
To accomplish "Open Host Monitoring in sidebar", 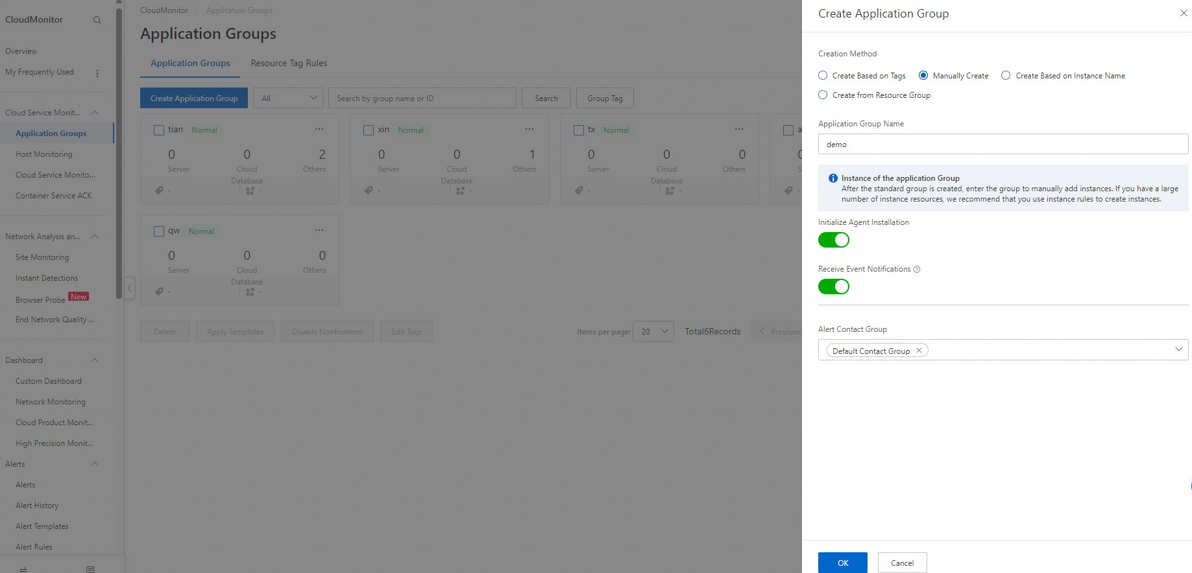I will (x=44, y=154).
